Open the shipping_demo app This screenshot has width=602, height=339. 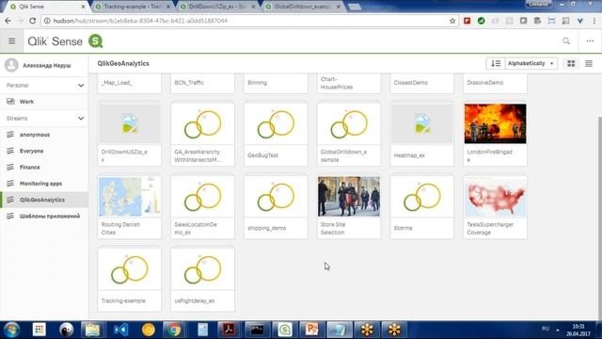coord(276,207)
